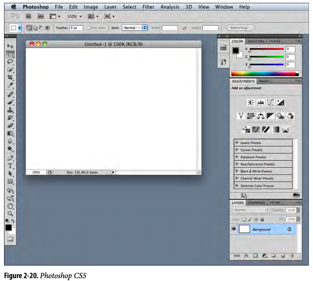Add a Levels adjustment
This screenshot has width=313, height=281.
pyautogui.click(x=261, y=102)
